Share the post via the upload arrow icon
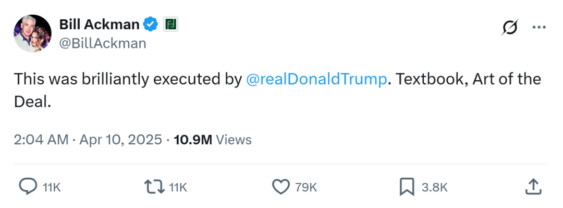Viewport: 563px width, 208px height. [x=533, y=187]
